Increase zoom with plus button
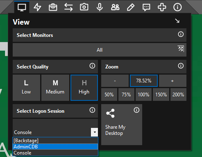The width and height of the screenshot is (202, 157). 172,81
